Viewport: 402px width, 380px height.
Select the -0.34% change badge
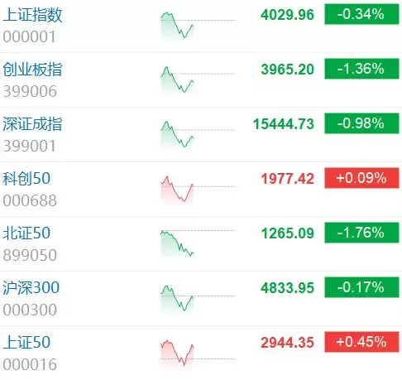click(361, 14)
